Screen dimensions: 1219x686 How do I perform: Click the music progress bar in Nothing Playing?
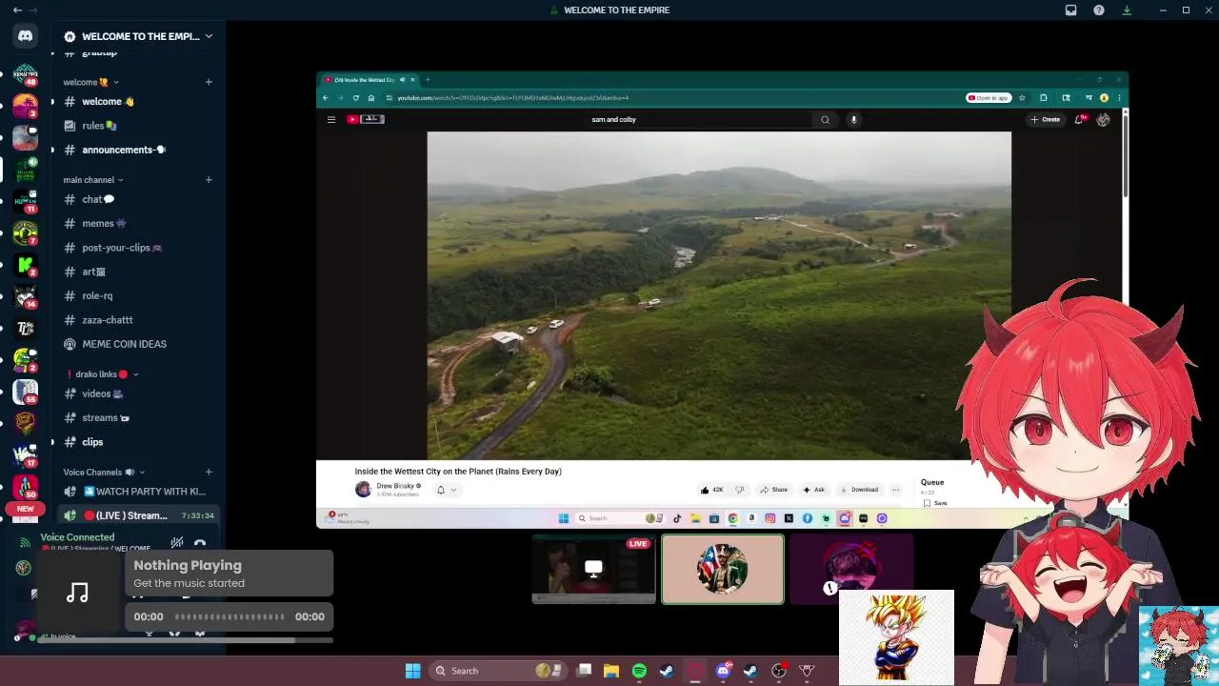point(230,616)
